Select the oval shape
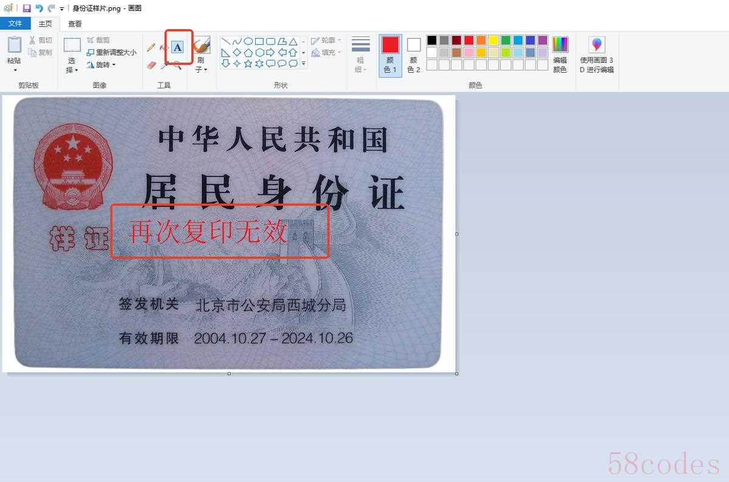This screenshot has width=729, height=482. 248,41
